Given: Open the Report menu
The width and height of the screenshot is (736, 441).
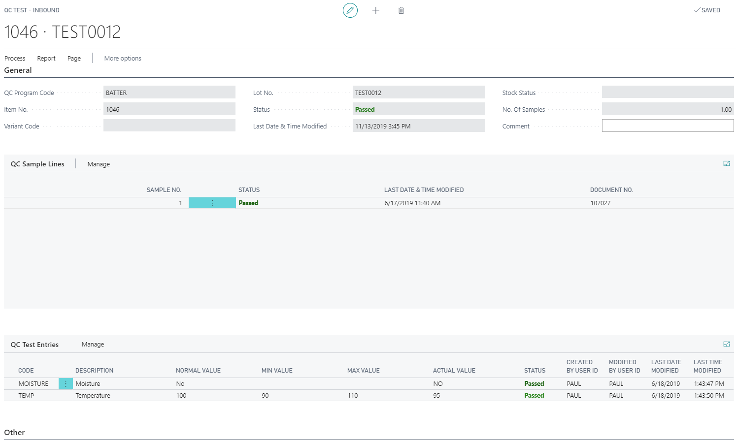Looking at the screenshot, I should pos(46,59).
